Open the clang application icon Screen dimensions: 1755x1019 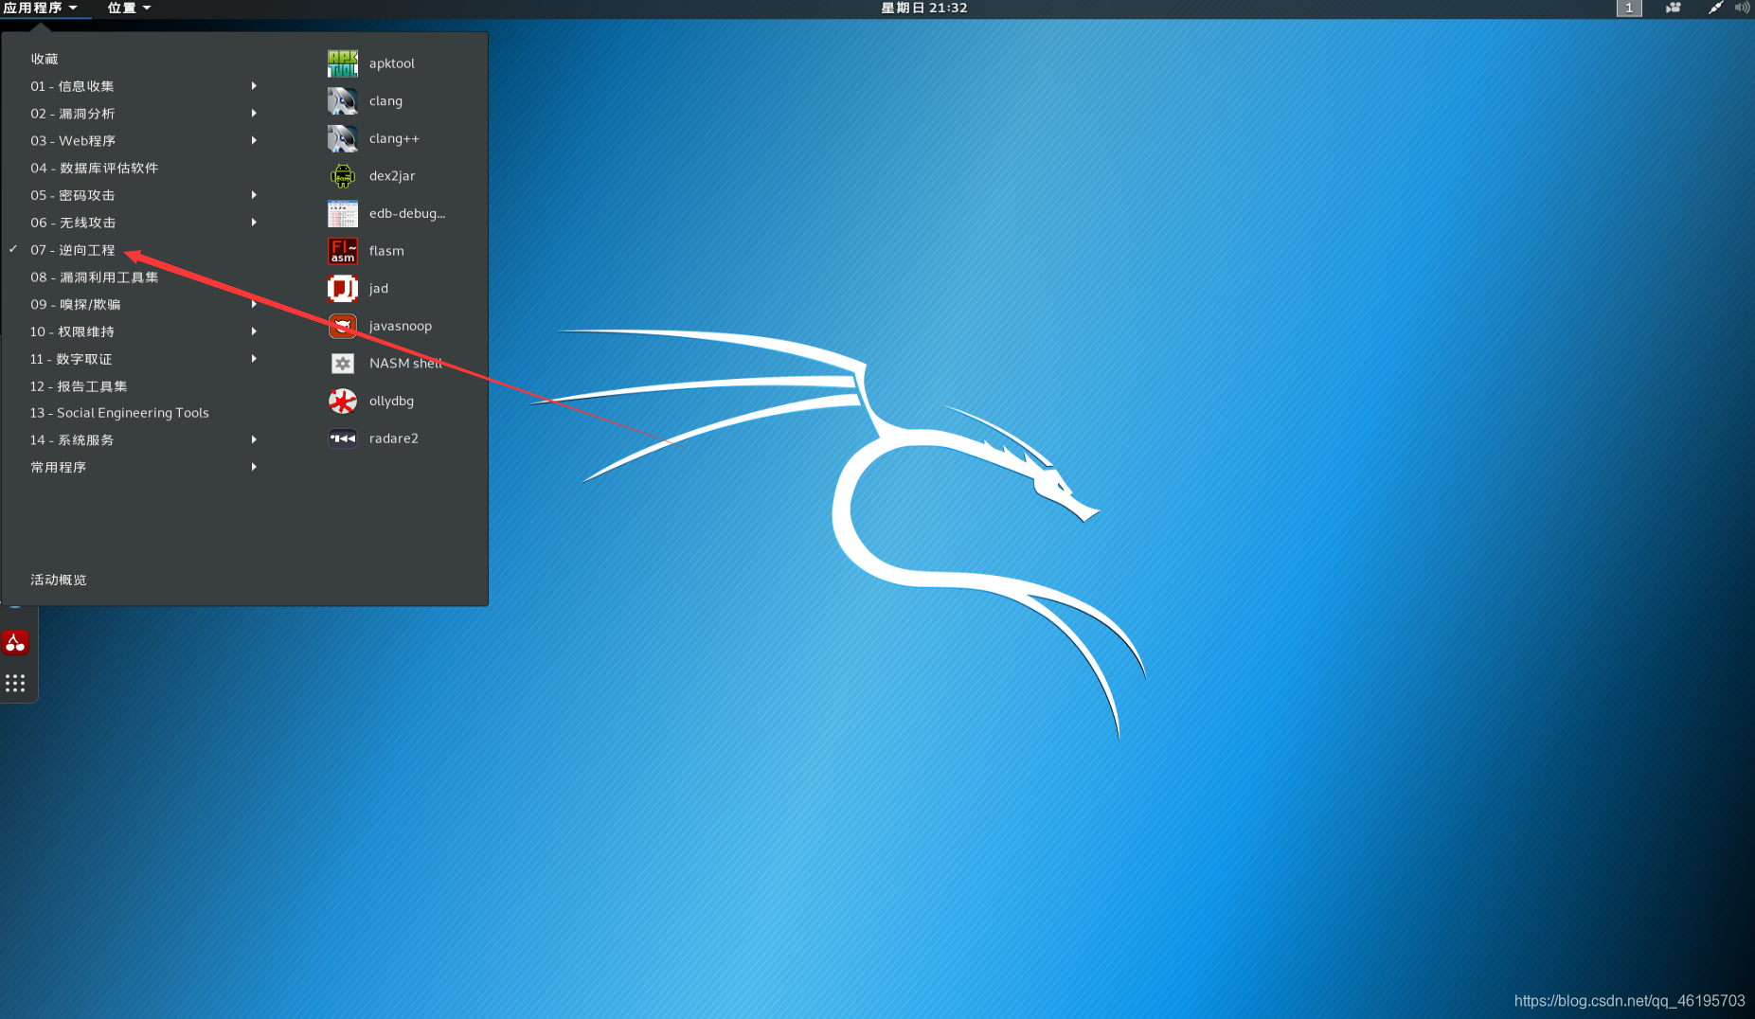(x=342, y=100)
